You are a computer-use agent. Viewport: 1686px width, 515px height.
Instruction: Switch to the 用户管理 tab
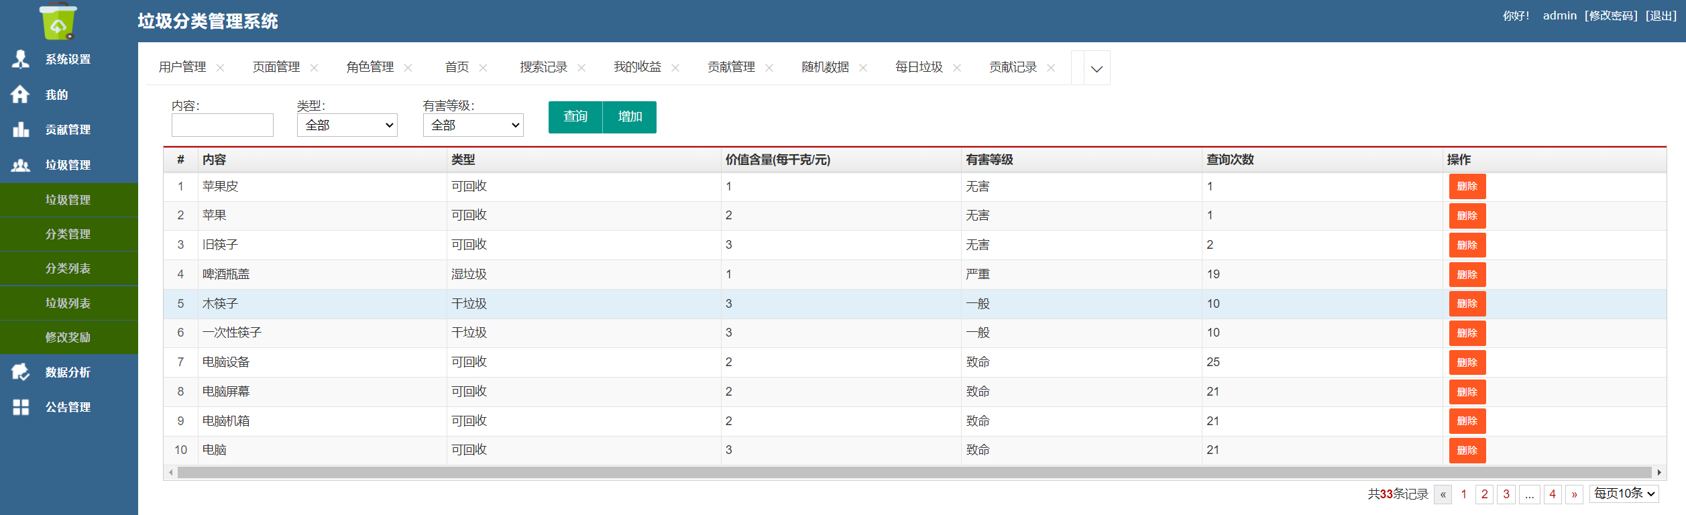tap(182, 67)
